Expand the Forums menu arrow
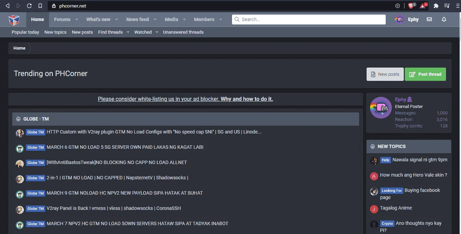The image size is (461, 234). 77,20
